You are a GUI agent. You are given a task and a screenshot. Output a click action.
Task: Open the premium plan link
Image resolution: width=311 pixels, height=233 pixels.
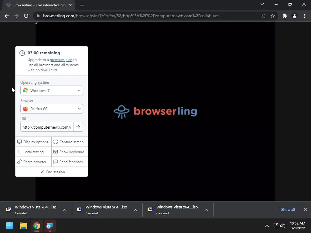point(61,60)
